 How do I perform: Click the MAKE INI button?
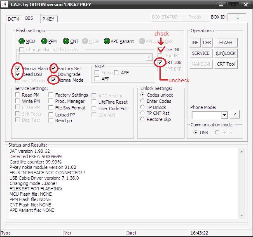201,64
